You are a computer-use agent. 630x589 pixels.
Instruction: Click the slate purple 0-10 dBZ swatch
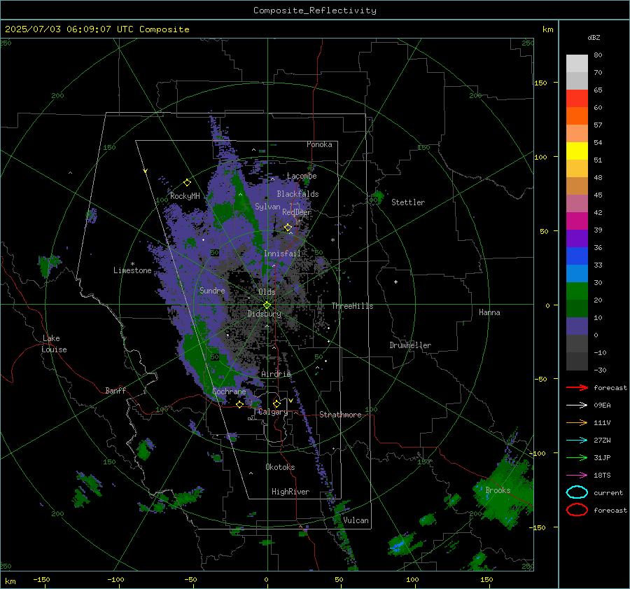pos(577,326)
